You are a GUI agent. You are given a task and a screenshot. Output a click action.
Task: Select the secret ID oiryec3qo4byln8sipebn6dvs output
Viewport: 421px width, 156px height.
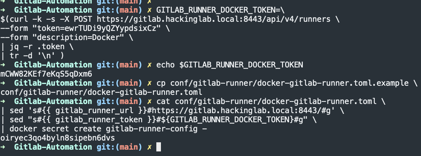(x=58, y=138)
